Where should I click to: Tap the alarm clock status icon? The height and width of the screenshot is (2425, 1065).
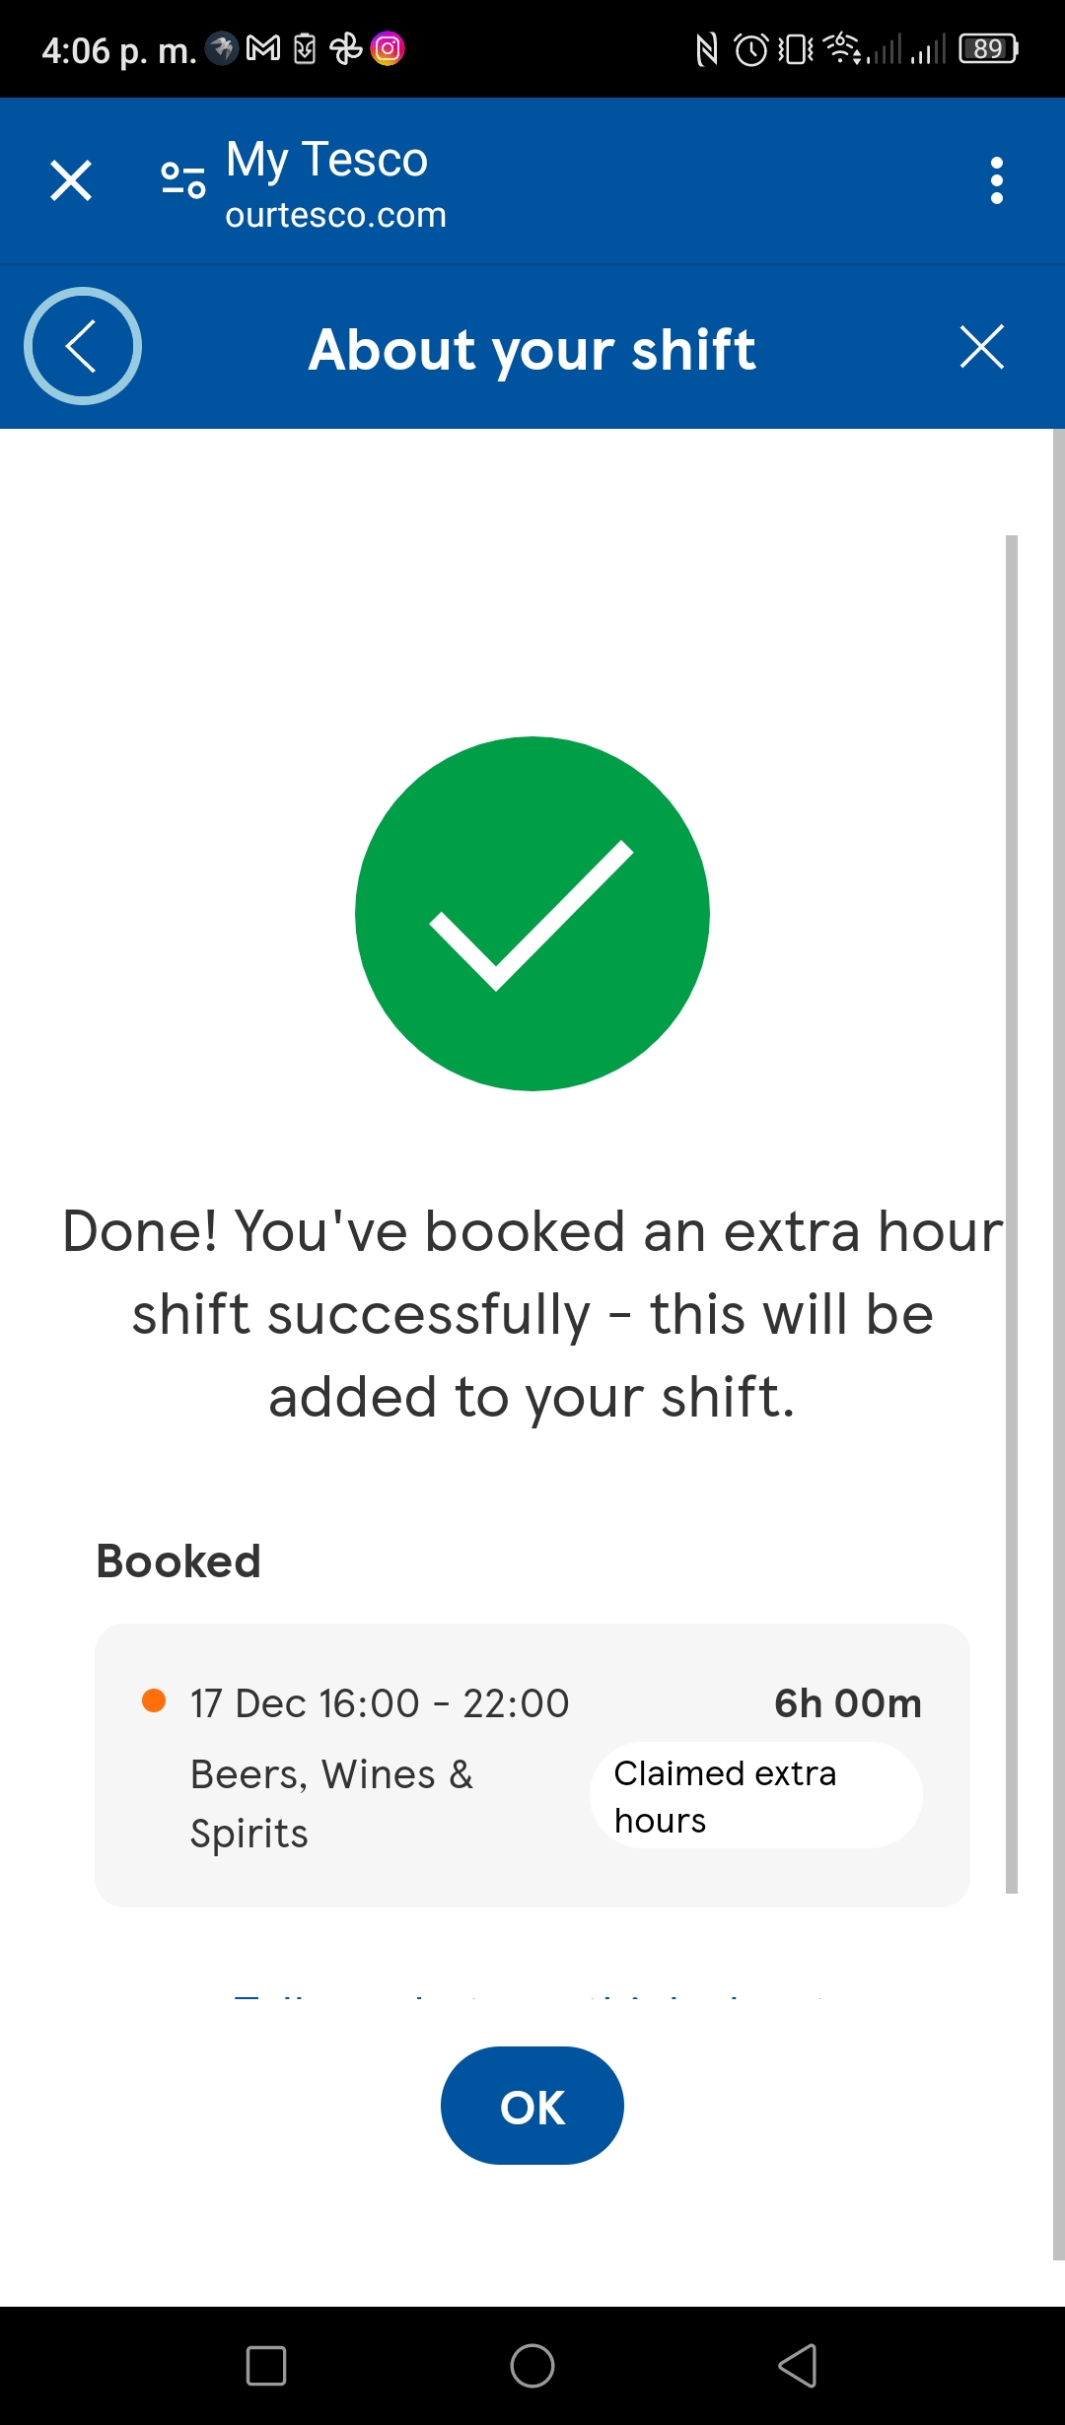(751, 49)
